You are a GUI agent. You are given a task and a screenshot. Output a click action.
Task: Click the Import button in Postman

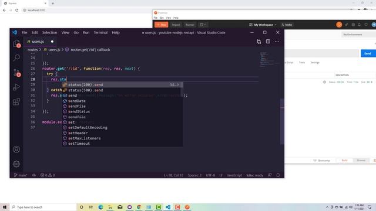176,25
